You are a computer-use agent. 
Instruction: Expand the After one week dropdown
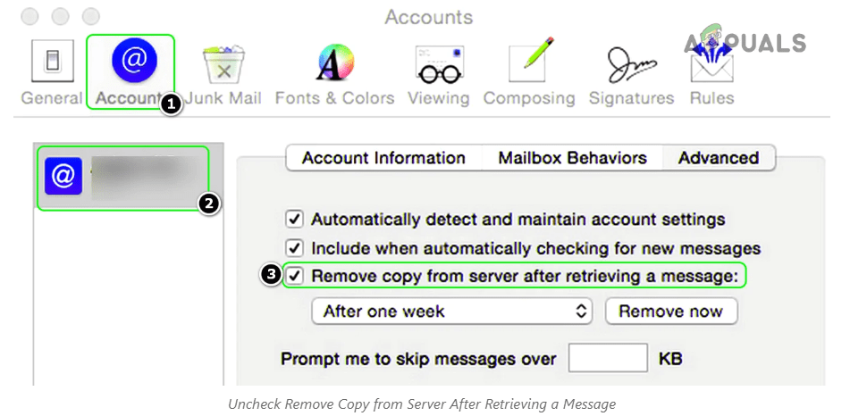coord(451,311)
